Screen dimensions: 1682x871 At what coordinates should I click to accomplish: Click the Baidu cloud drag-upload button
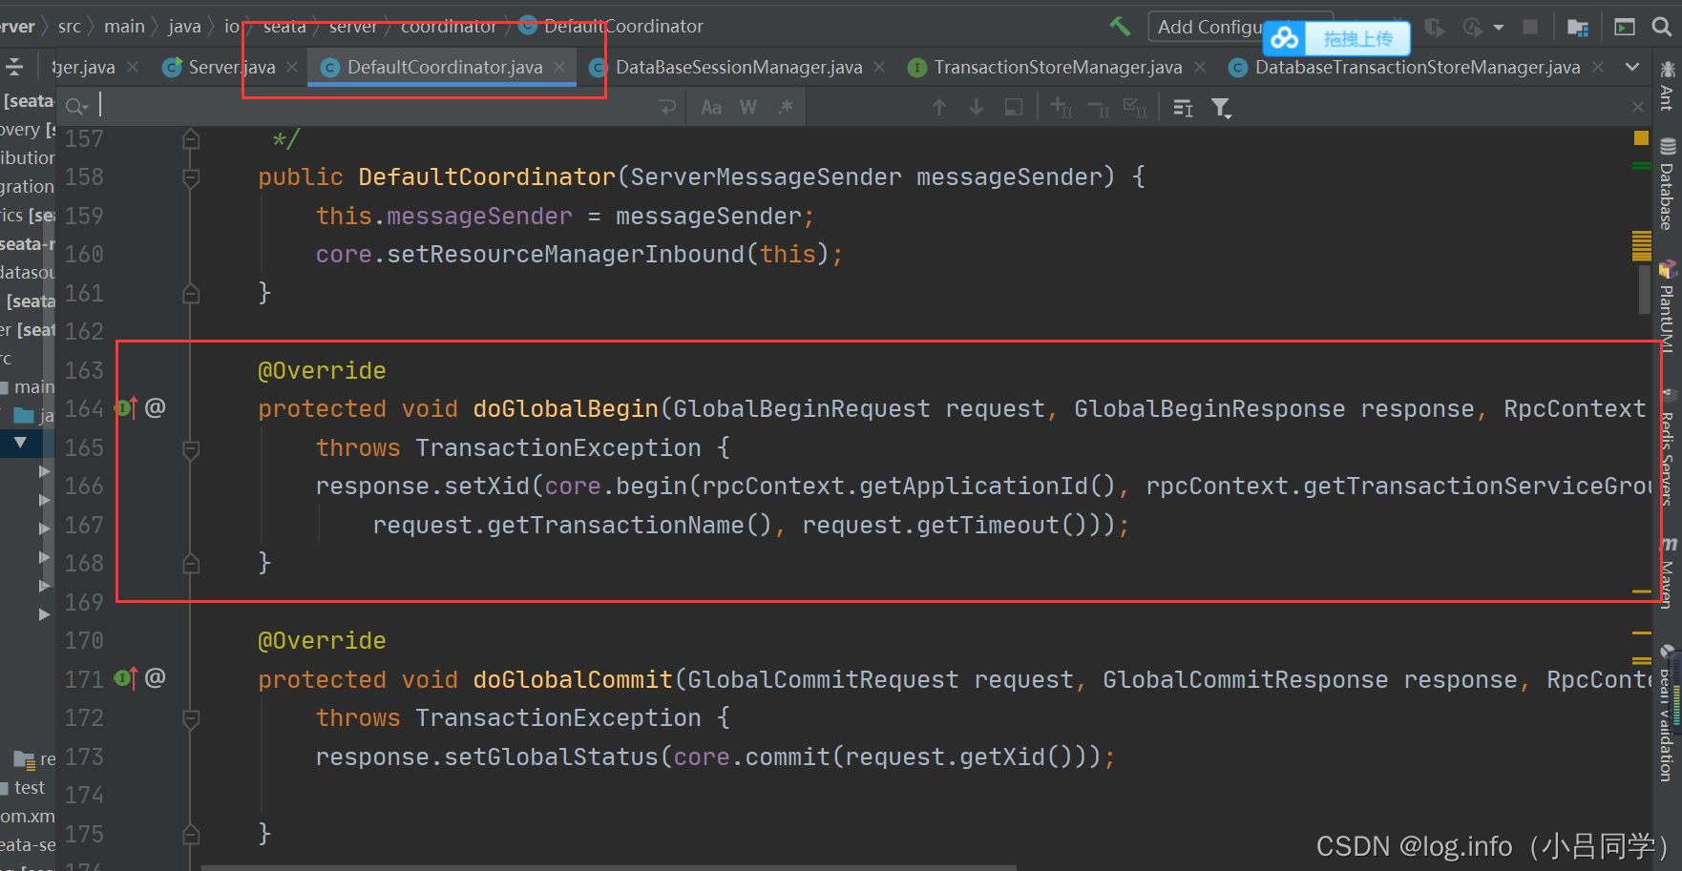tap(1336, 38)
